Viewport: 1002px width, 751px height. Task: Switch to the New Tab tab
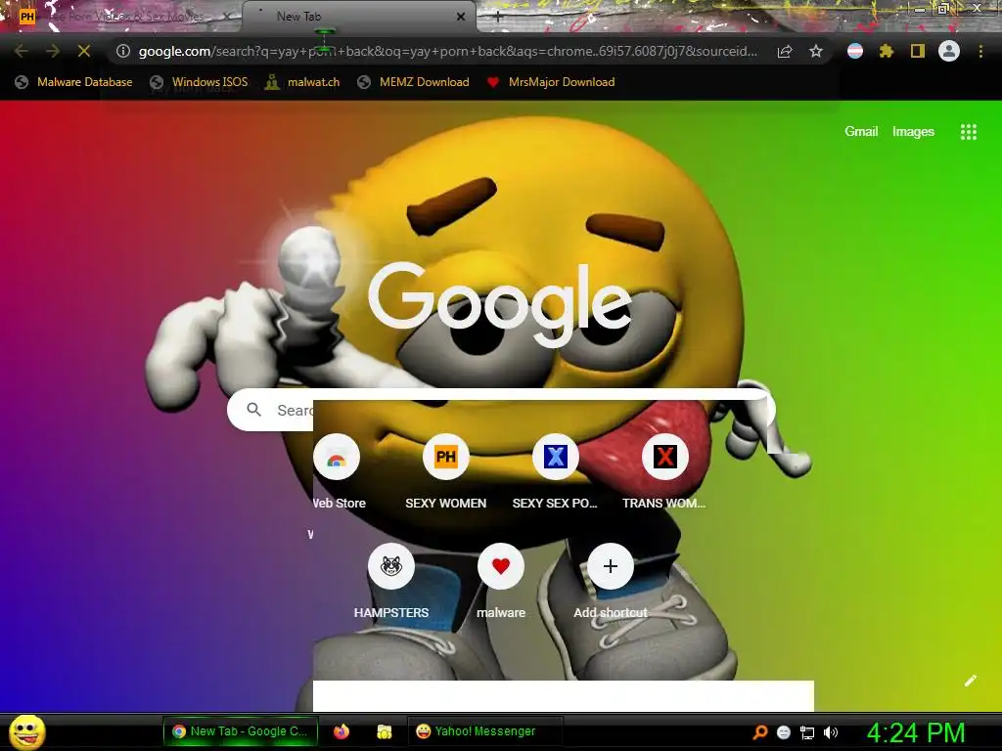pos(358,17)
